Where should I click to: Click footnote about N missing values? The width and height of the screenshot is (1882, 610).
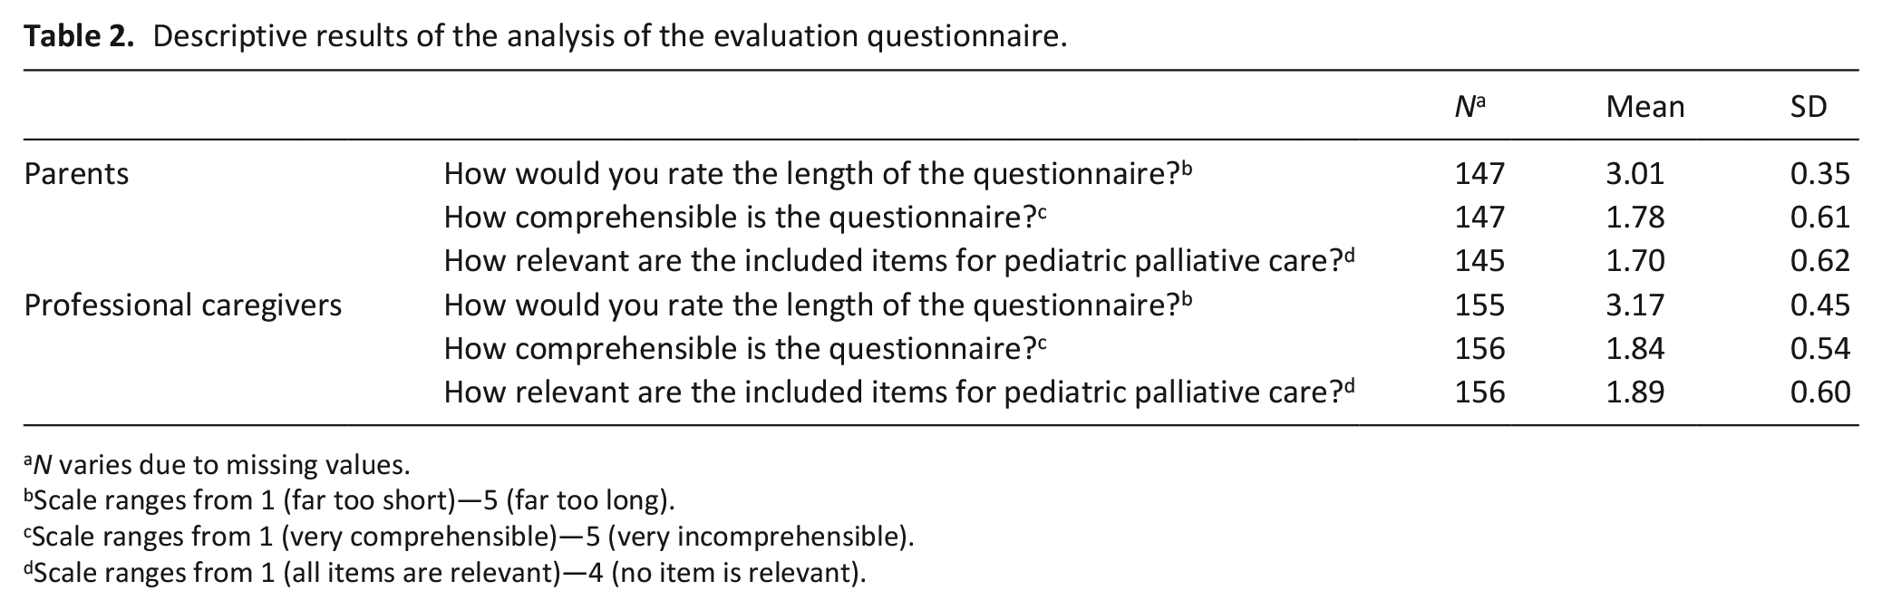pyautogui.click(x=217, y=465)
